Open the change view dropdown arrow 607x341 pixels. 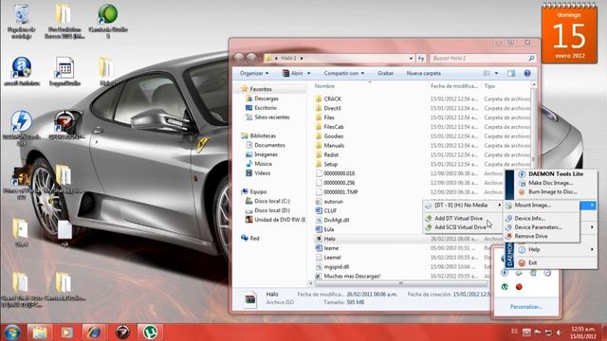click(497, 73)
